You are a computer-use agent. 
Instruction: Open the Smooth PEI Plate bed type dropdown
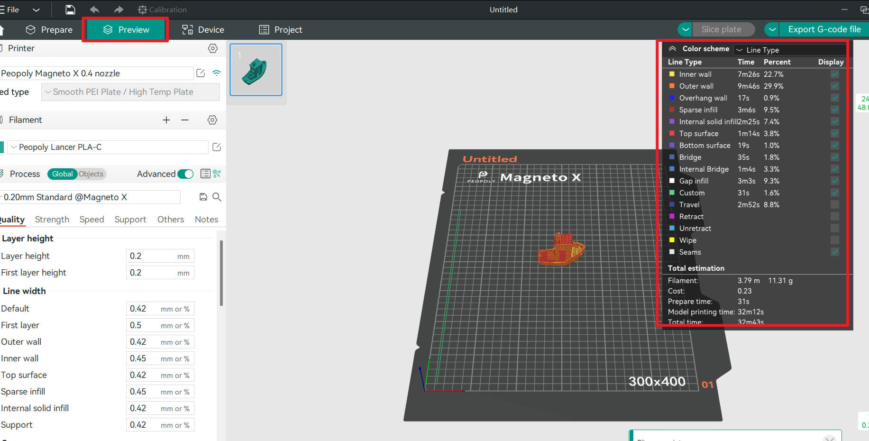tap(130, 92)
